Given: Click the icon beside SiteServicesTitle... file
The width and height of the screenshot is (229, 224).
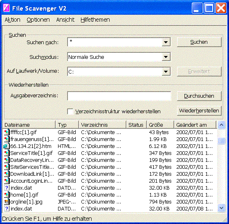Looking at the screenshot, I should [x=7, y=167].
